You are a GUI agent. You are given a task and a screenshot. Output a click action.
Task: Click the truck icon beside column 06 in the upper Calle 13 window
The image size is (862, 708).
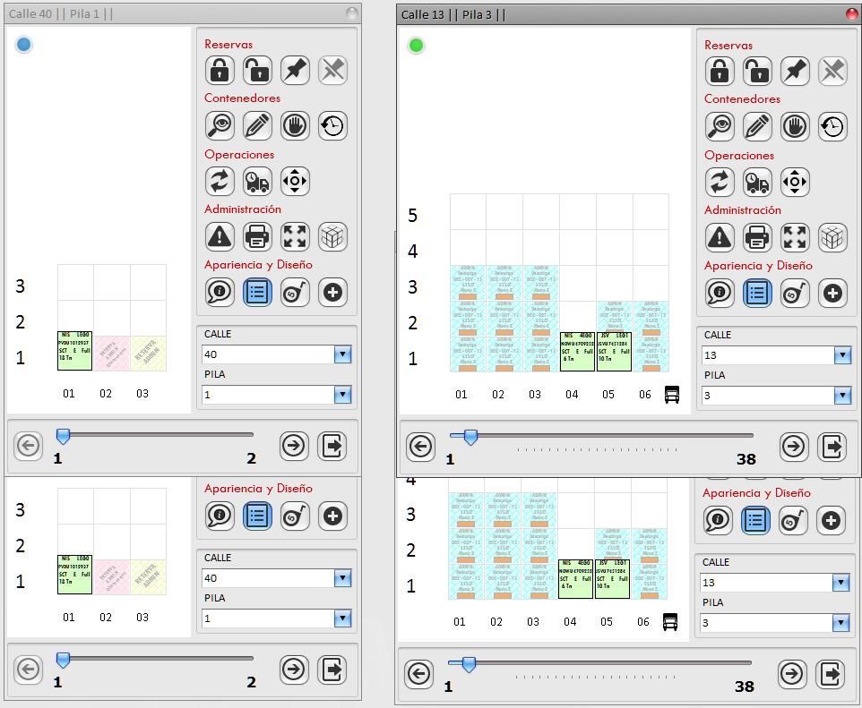[672, 395]
